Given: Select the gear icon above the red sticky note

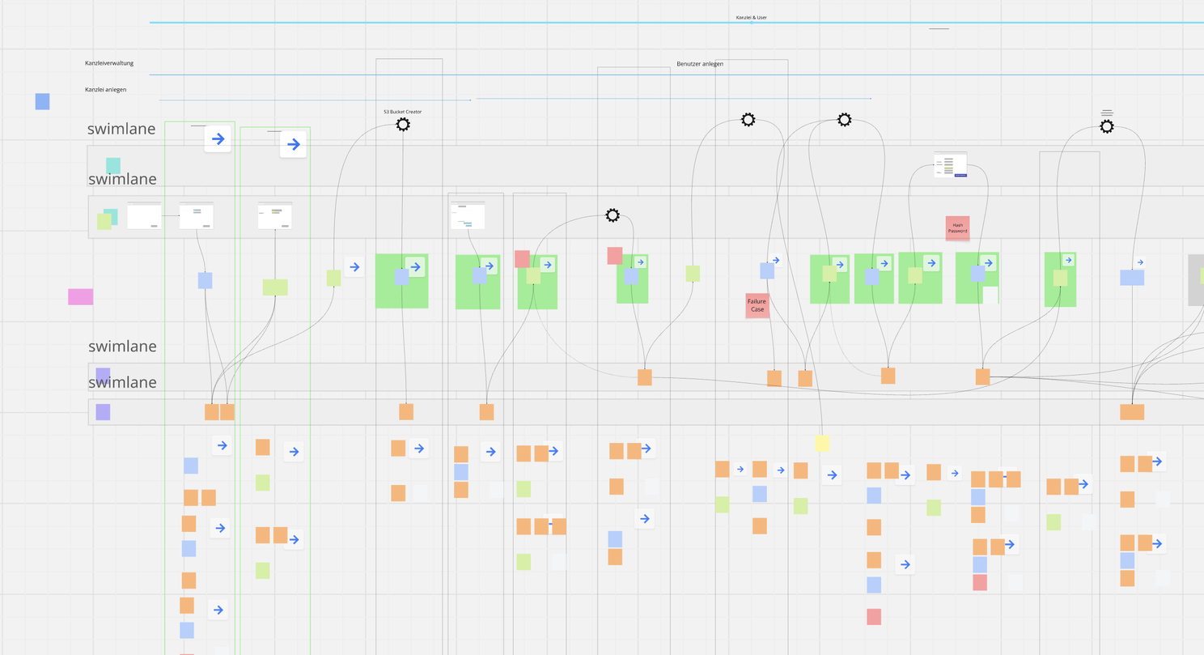Looking at the screenshot, I should [613, 215].
